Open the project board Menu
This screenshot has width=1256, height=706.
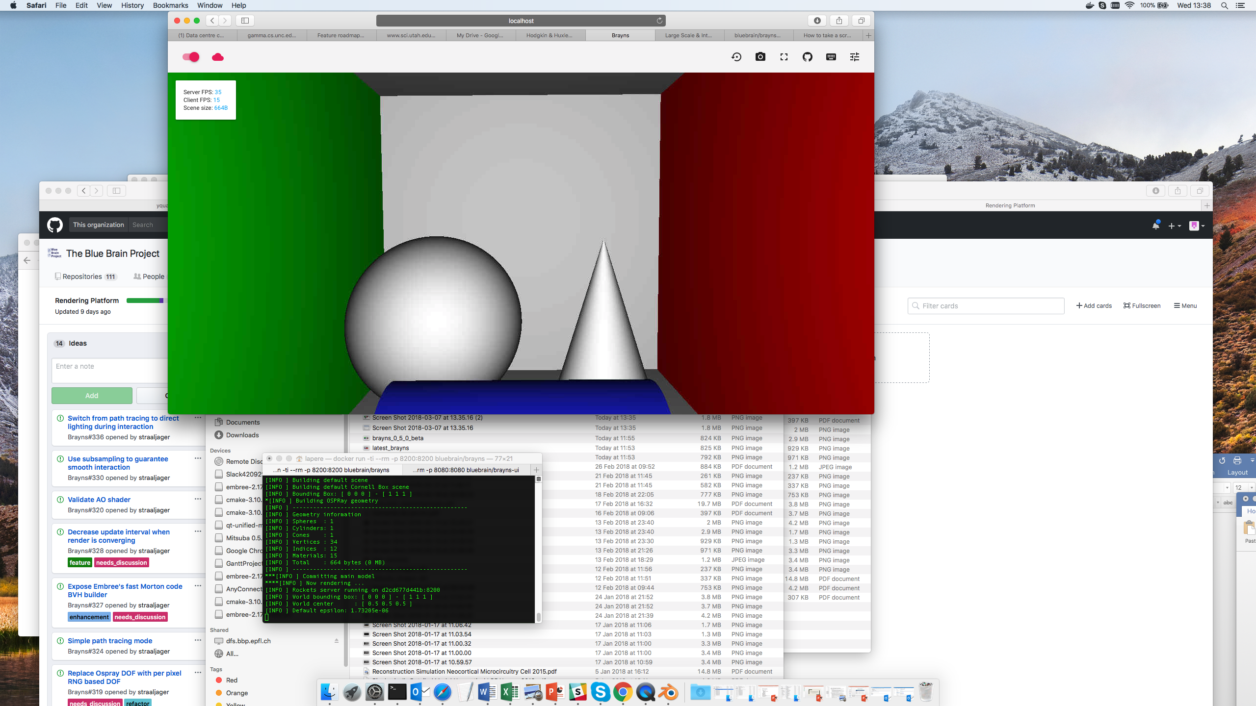click(1185, 306)
